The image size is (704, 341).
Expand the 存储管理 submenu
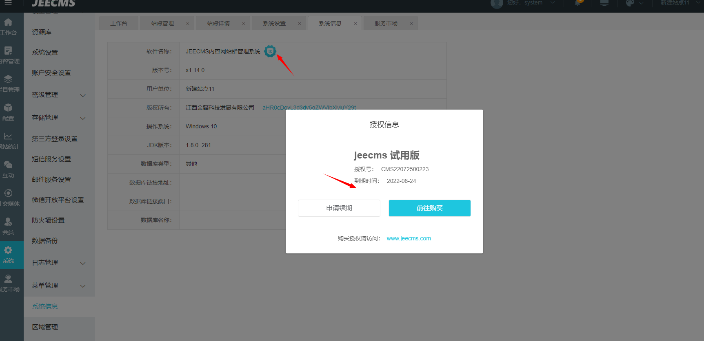point(83,118)
